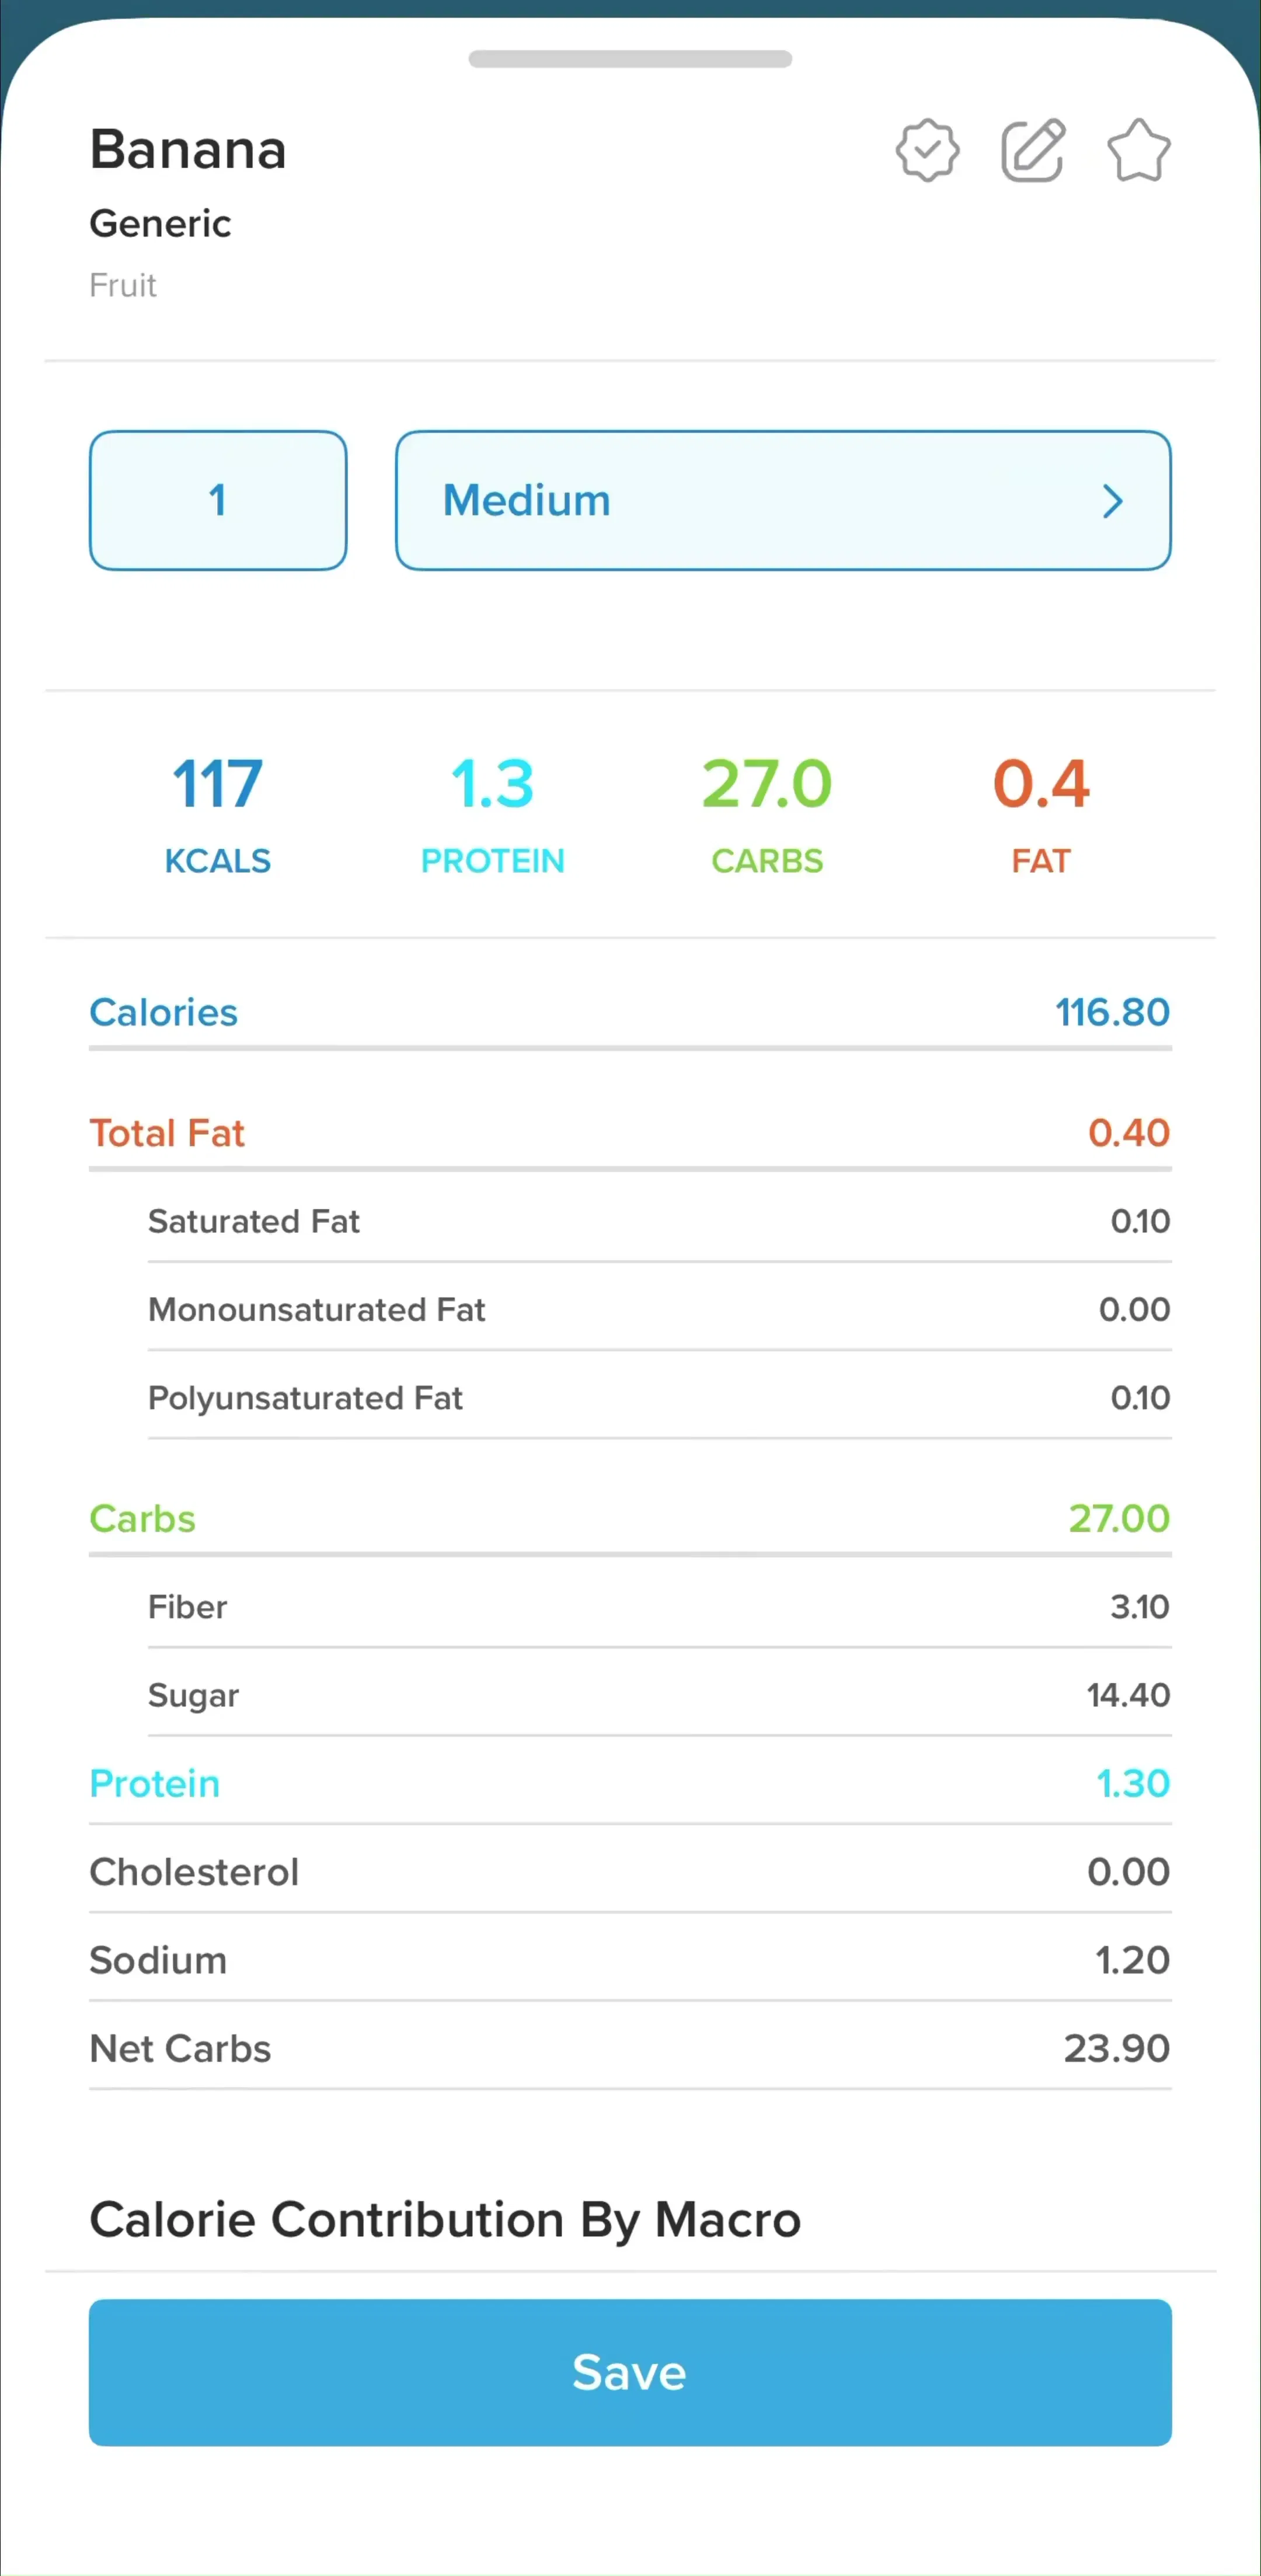Click the Save button

click(630, 2372)
